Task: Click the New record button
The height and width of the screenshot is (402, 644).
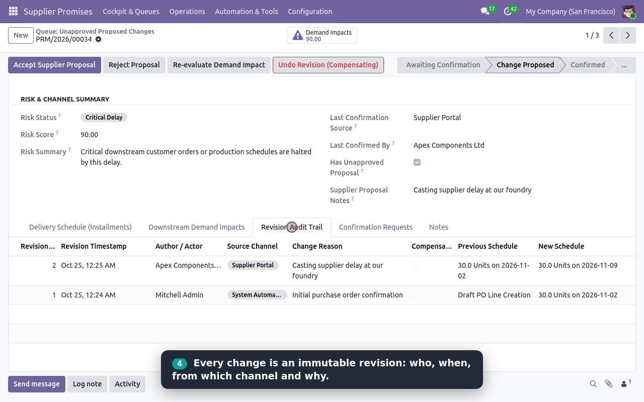Action: tap(21, 35)
